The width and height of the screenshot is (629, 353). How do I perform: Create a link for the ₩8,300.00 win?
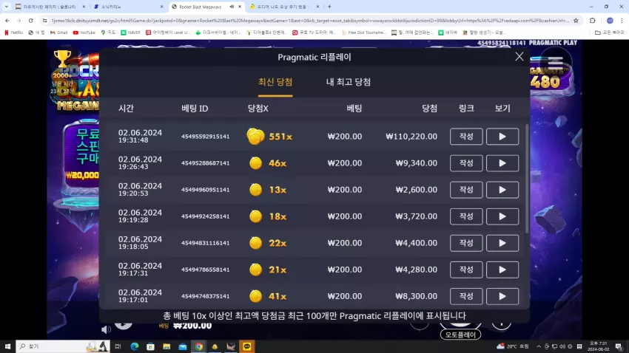(466, 296)
